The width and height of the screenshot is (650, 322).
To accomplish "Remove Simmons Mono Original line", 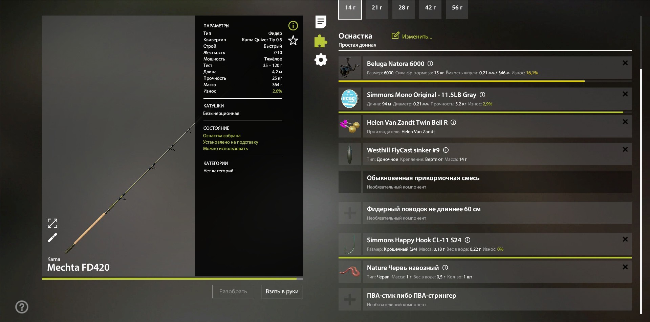I will 625,94.
